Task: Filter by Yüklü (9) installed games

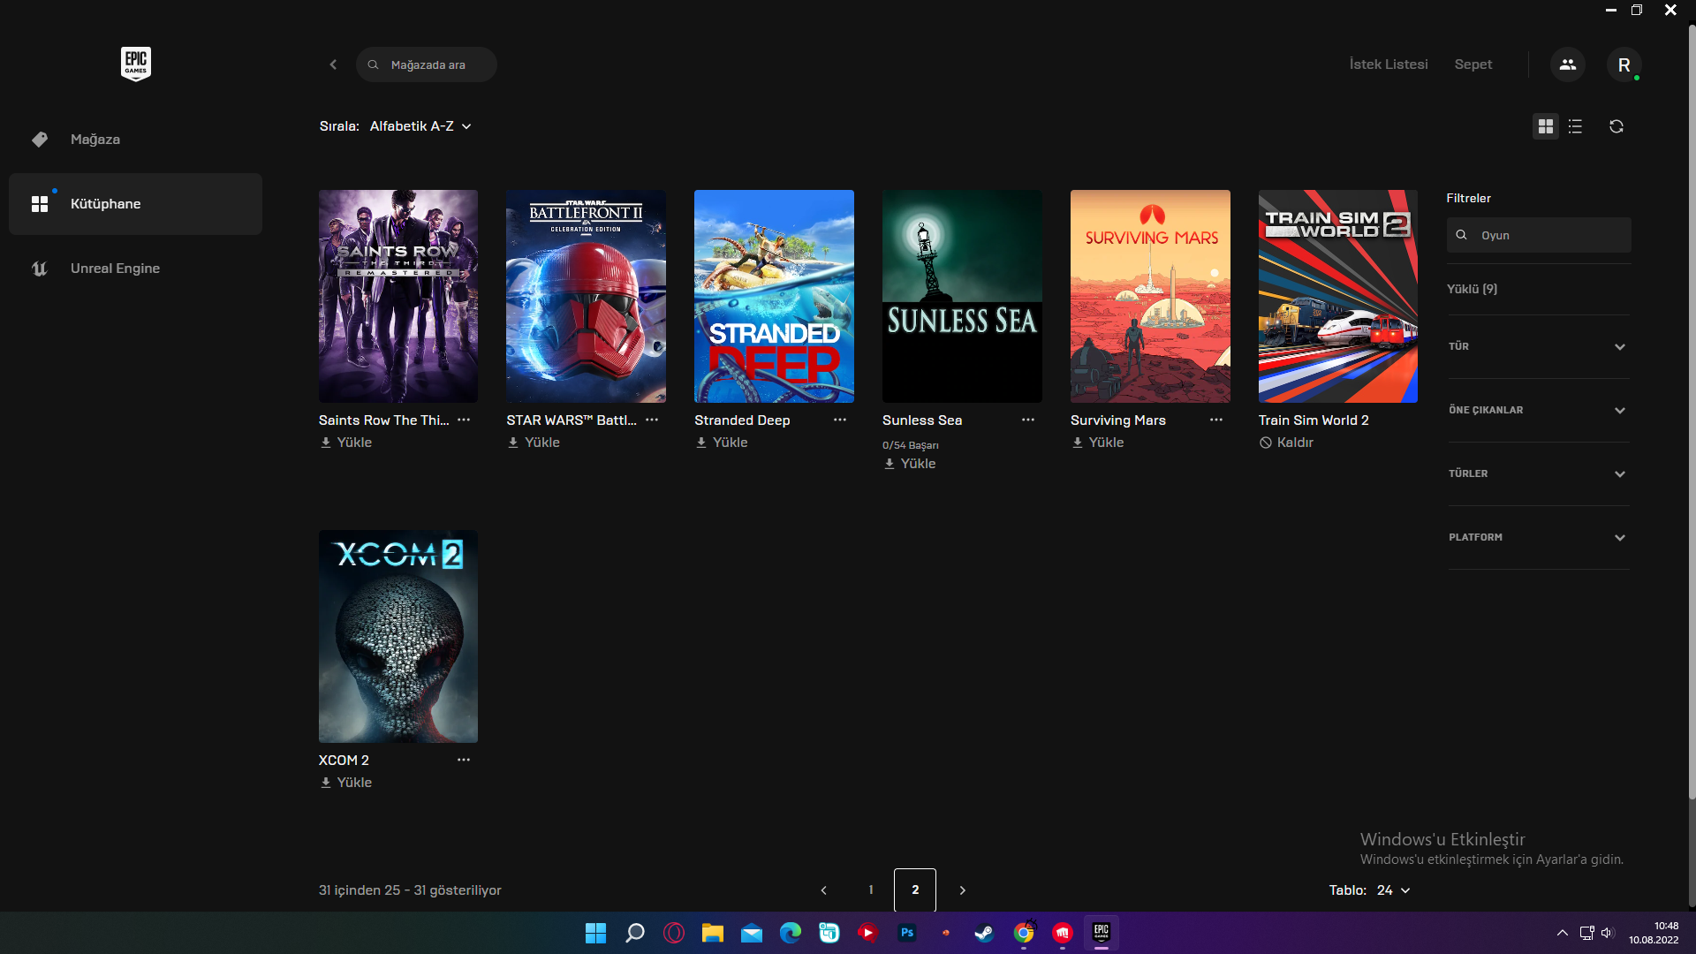Action: 1472,289
